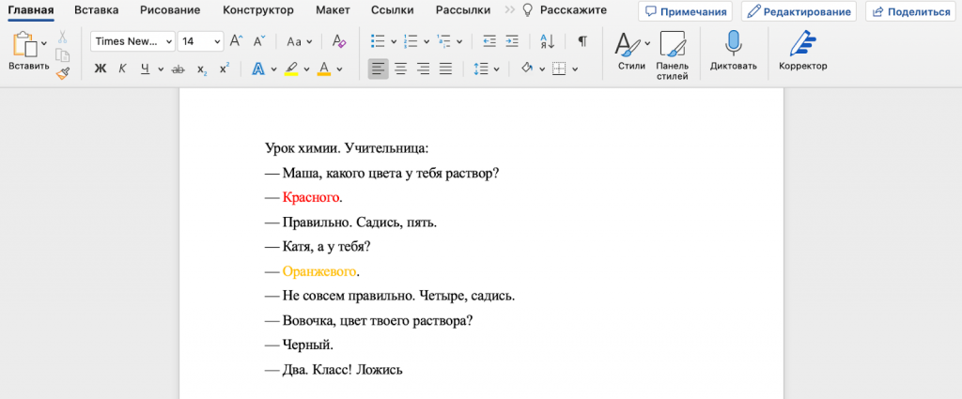Click the Примечания button
The height and width of the screenshot is (399, 962).
(685, 11)
